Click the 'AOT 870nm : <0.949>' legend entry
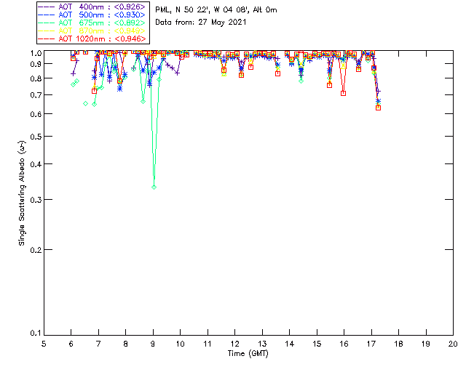 click(x=92, y=31)
